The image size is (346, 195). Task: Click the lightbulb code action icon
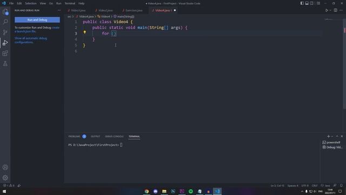pos(84,32)
